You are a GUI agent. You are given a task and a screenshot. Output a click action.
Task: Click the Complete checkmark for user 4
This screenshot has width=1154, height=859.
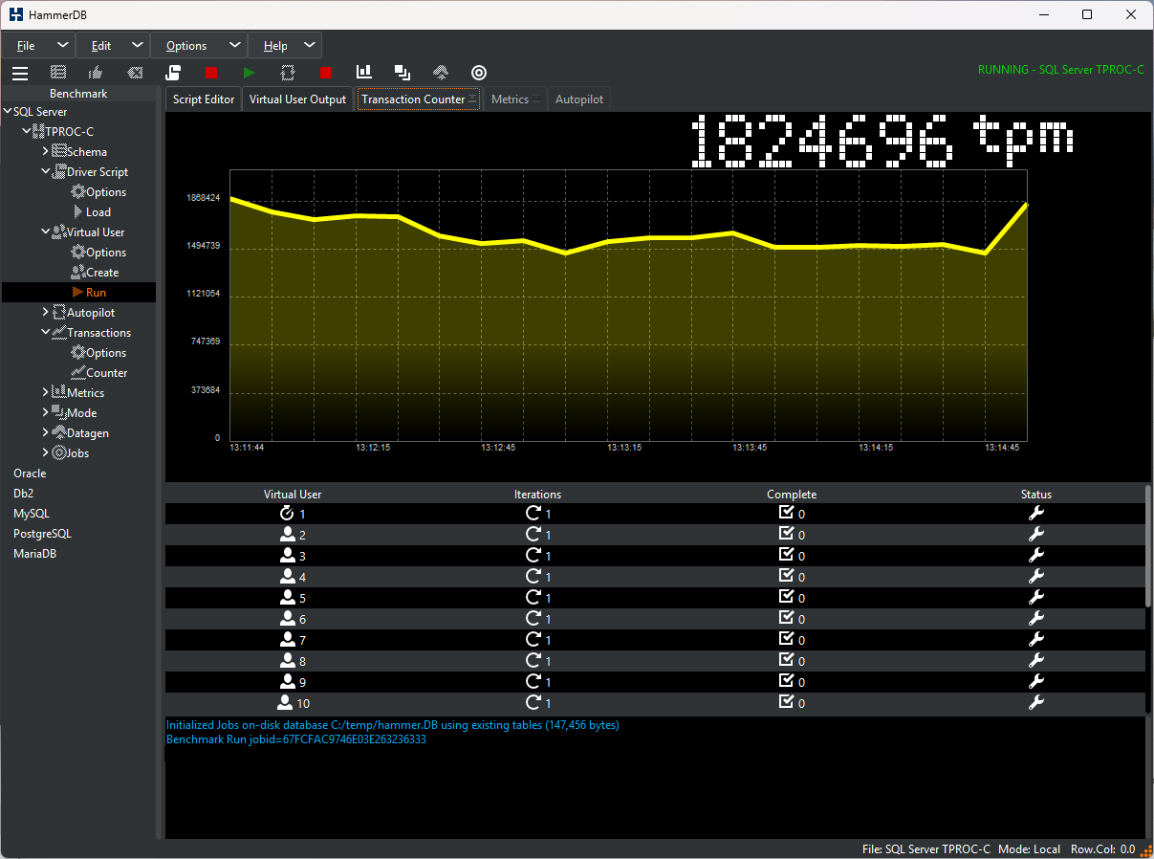[787, 576]
